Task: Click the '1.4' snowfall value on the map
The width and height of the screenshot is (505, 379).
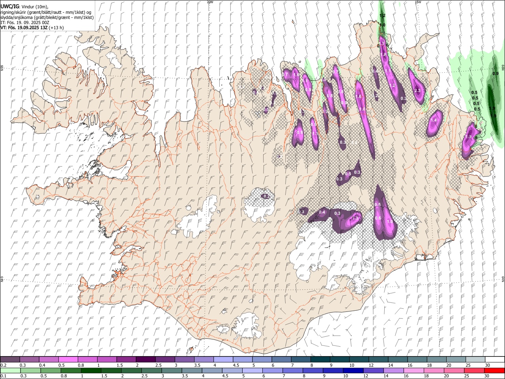Action: click(434, 120)
